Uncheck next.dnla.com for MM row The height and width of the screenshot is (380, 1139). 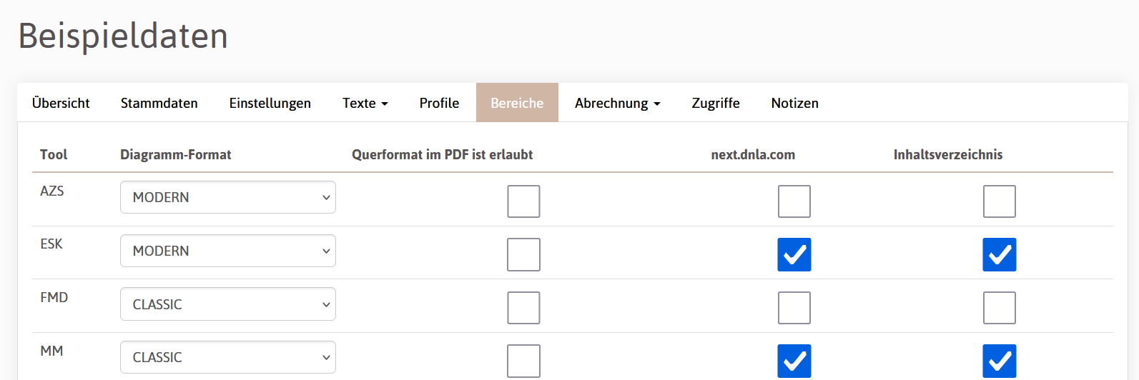[794, 361]
